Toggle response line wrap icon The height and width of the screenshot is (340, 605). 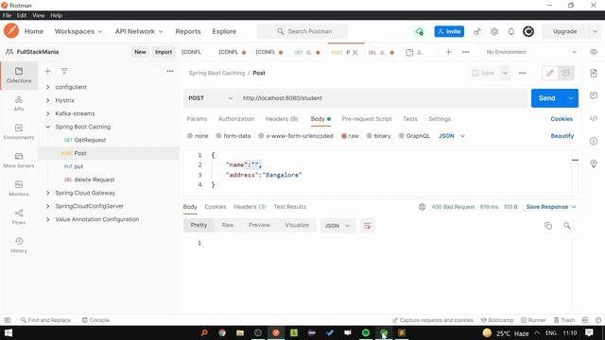click(x=367, y=226)
